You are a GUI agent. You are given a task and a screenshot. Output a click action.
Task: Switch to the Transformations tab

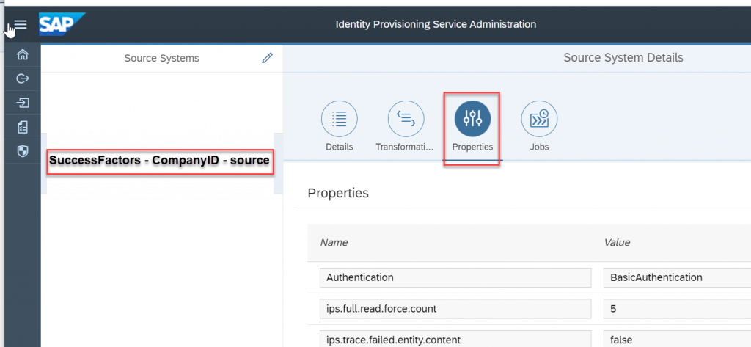pos(405,127)
